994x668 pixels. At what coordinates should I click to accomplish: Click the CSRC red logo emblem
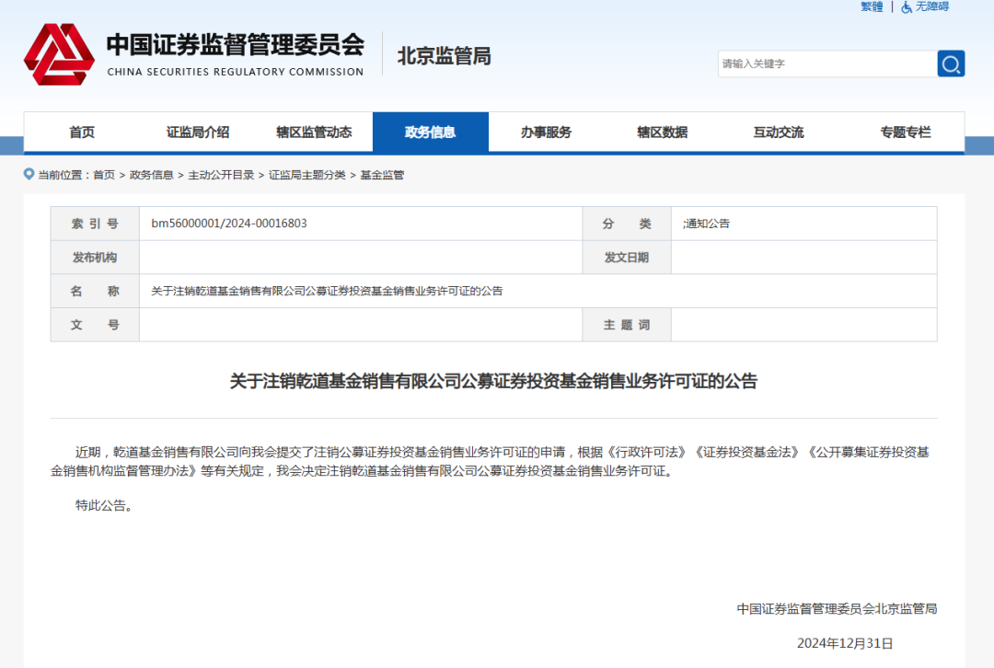point(59,54)
